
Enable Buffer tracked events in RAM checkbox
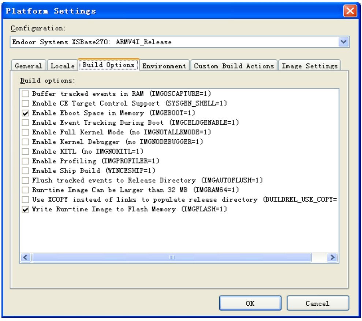click(25, 94)
